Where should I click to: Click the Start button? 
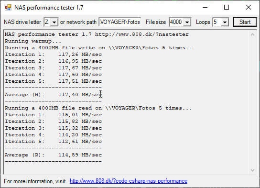tap(245, 22)
